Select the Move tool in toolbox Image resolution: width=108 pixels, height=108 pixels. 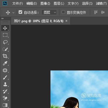pyautogui.click(x=5, y=28)
